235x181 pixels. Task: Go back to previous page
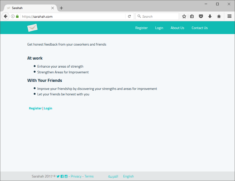[x=6, y=17]
